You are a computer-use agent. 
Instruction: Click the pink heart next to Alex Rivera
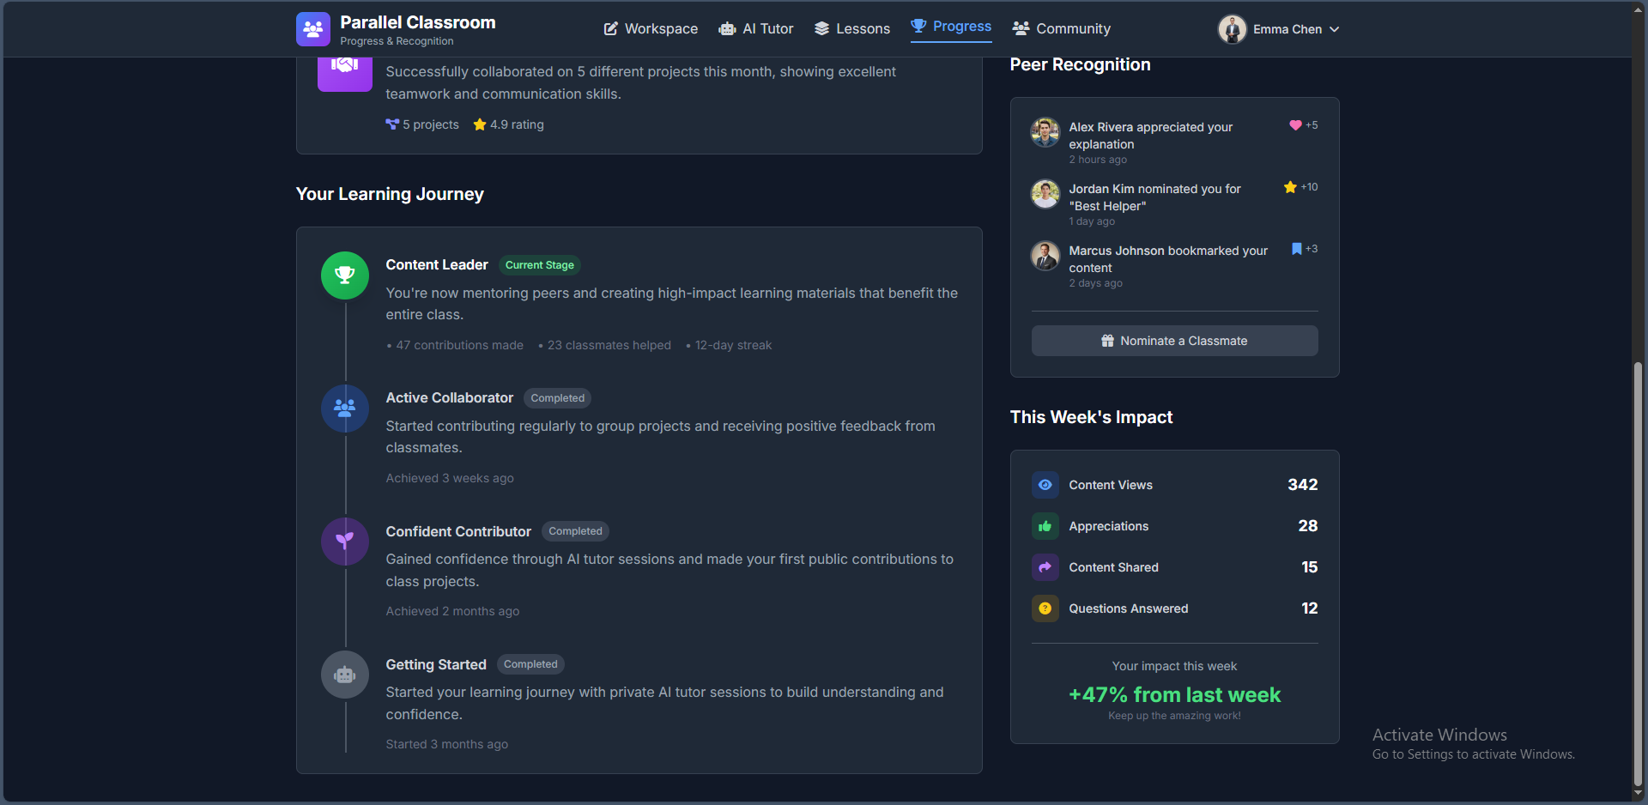pyautogui.click(x=1295, y=125)
